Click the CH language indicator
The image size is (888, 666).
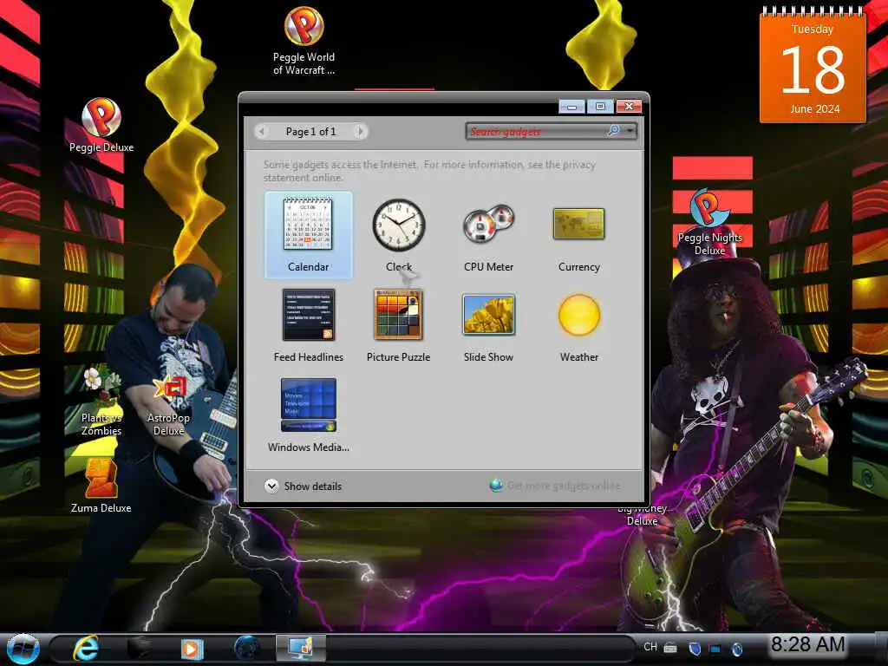pos(650,647)
